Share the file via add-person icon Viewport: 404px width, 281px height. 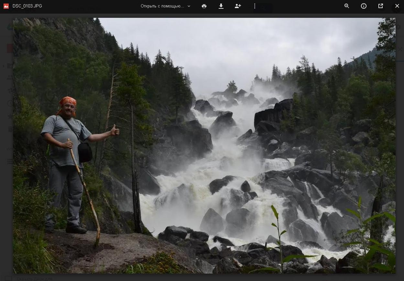tap(238, 6)
